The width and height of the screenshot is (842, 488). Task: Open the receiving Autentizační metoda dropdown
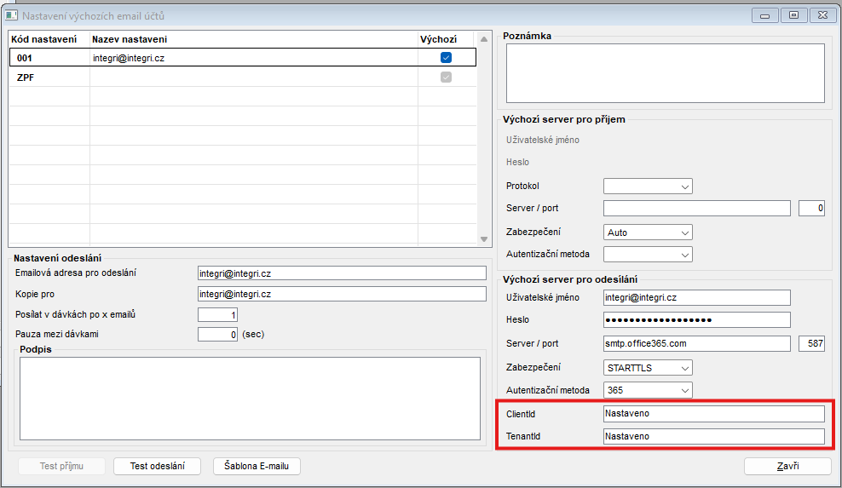(x=648, y=255)
